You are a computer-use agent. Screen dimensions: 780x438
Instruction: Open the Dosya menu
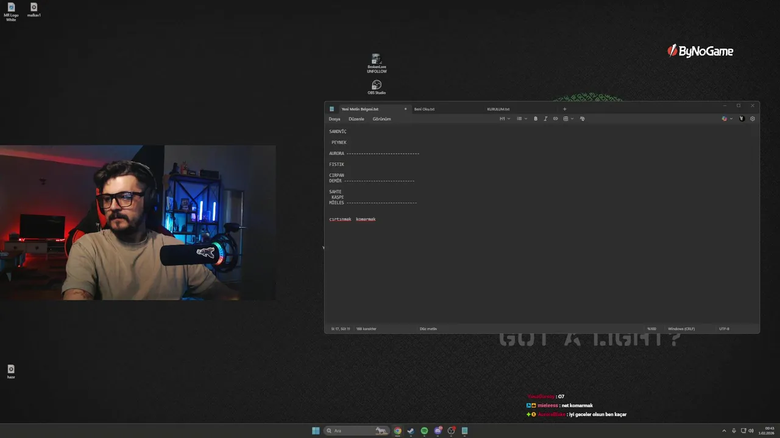click(335, 119)
